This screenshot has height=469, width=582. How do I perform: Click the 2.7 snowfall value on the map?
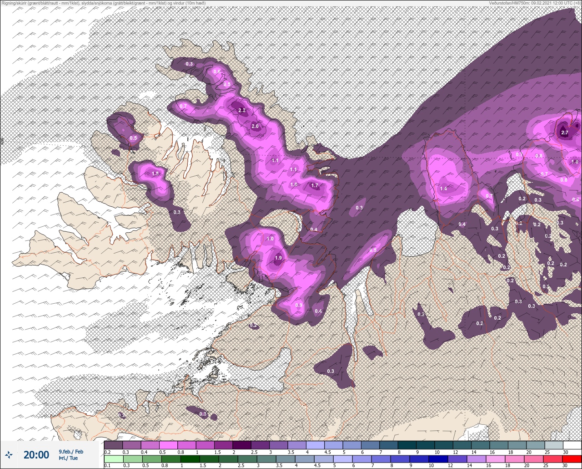pyautogui.click(x=565, y=133)
